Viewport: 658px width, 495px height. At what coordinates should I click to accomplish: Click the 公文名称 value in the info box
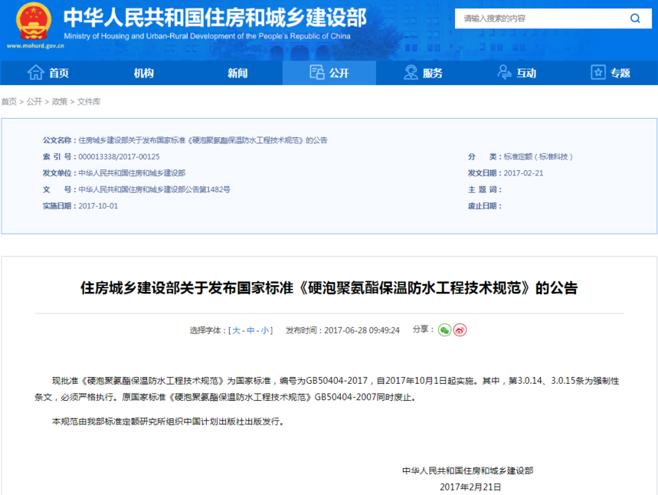click(x=203, y=140)
